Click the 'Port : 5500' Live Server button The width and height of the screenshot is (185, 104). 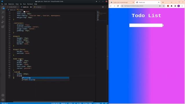click(87, 103)
